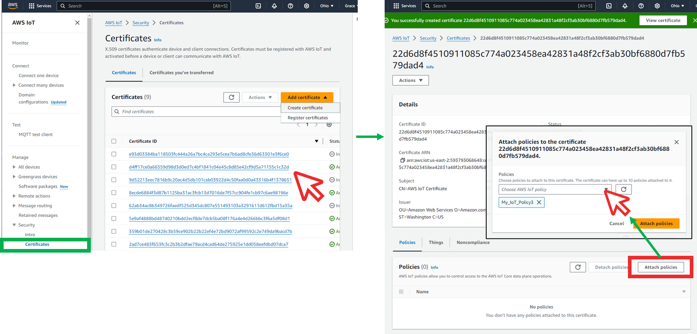Open Certificates item in sidebar

[x=37, y=244]
